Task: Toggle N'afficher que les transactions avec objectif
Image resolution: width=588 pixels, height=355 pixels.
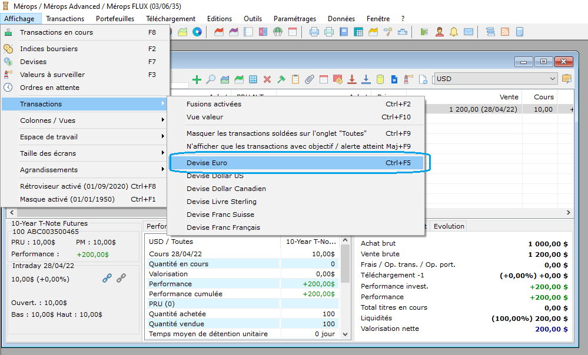Action: click(296, 146)
